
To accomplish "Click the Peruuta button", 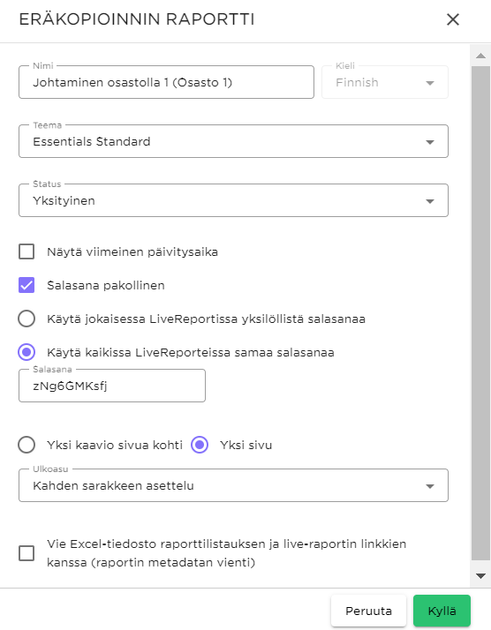I will (x=368, y=611).
